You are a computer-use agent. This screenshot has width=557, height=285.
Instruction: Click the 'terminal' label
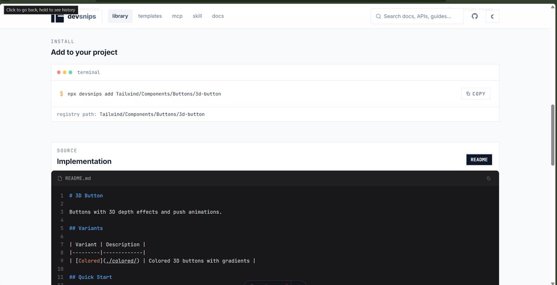click(89, 72)
